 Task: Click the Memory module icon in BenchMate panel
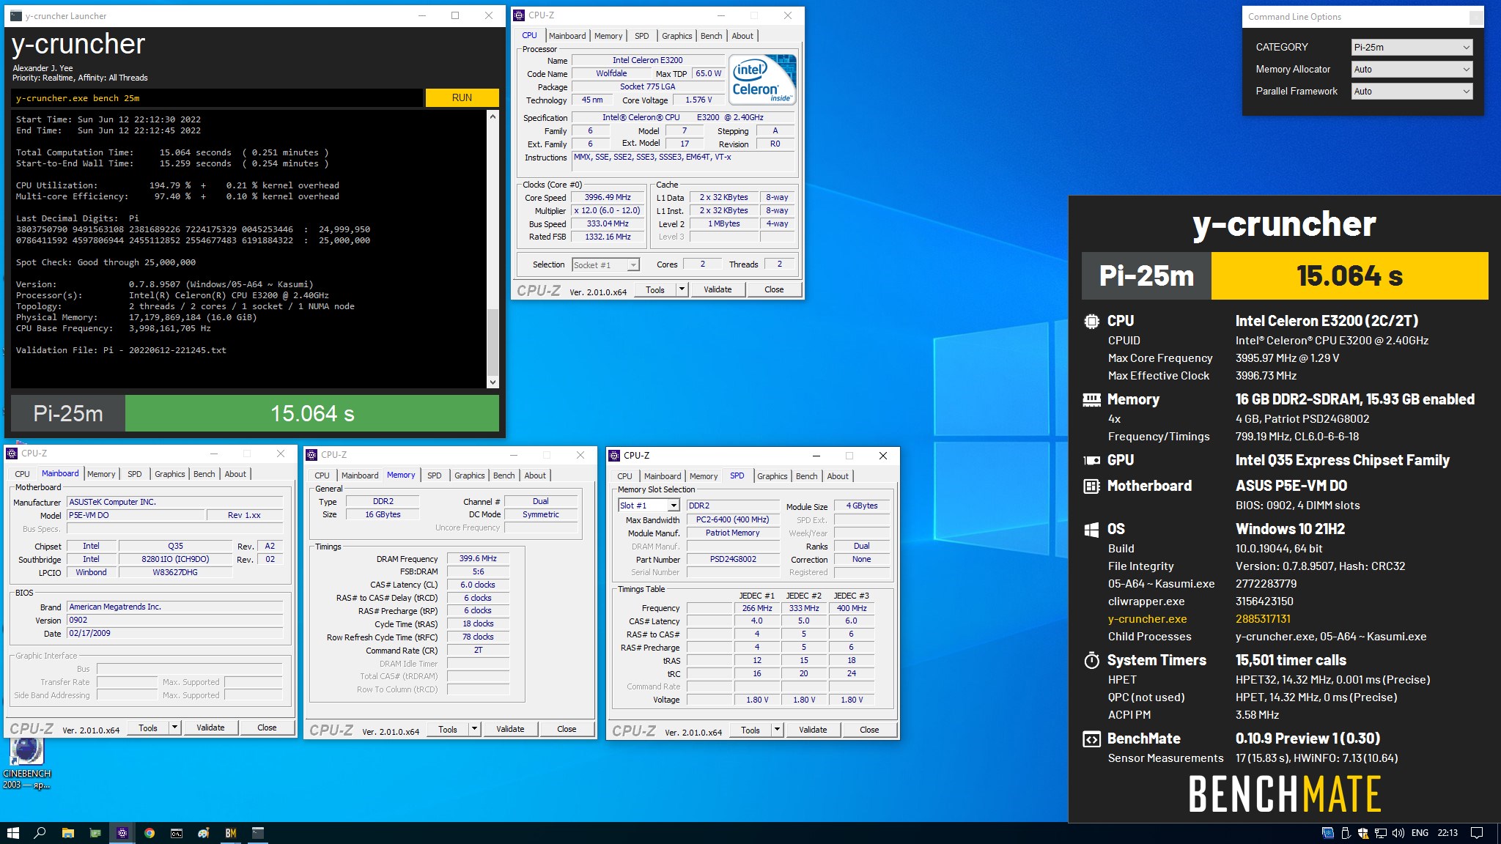coord(1091,399)
